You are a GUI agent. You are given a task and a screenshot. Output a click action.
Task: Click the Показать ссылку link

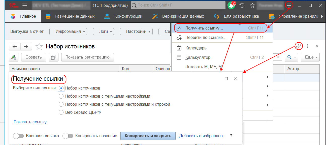30,122
